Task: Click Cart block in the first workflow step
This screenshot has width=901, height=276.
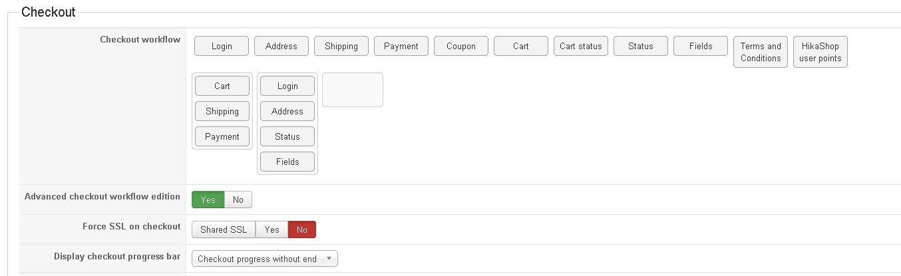Action: point(222,86)
